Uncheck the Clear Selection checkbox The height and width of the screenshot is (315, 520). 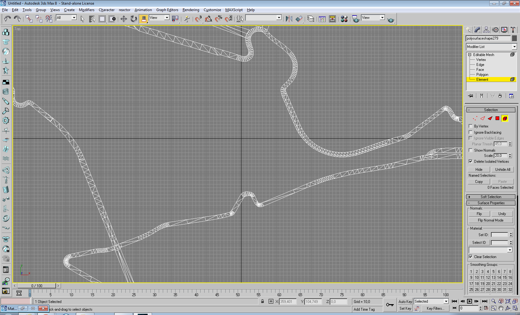click(x=471, y=257)
